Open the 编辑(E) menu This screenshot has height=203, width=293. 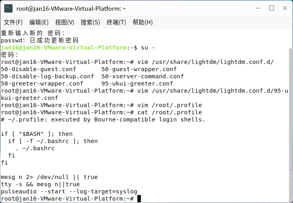(39, 22)
